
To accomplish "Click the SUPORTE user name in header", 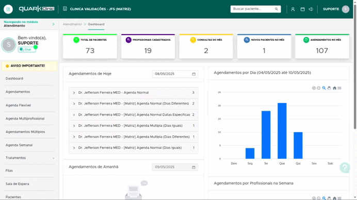I will coord(331,9).
